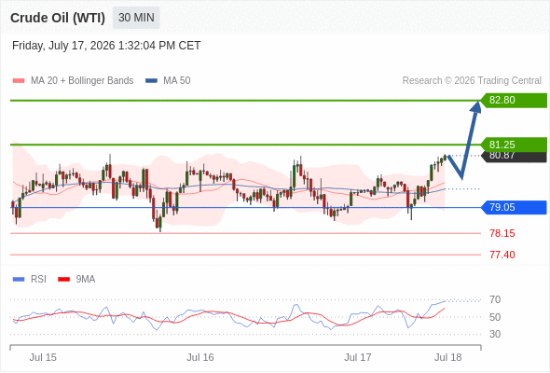Click the 77.40 support level label
This screenshot has height=373, width=550.
(502, 255)
